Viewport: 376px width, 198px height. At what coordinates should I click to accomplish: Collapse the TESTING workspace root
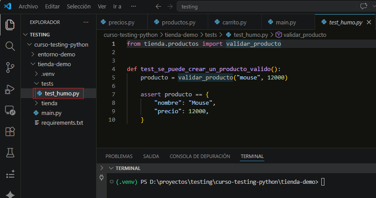[x=25, y=35]
